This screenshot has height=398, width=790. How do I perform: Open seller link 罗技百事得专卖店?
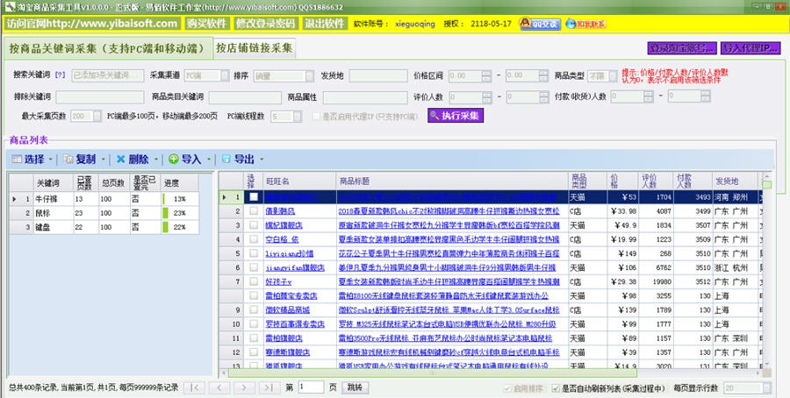tap(295, 324)
